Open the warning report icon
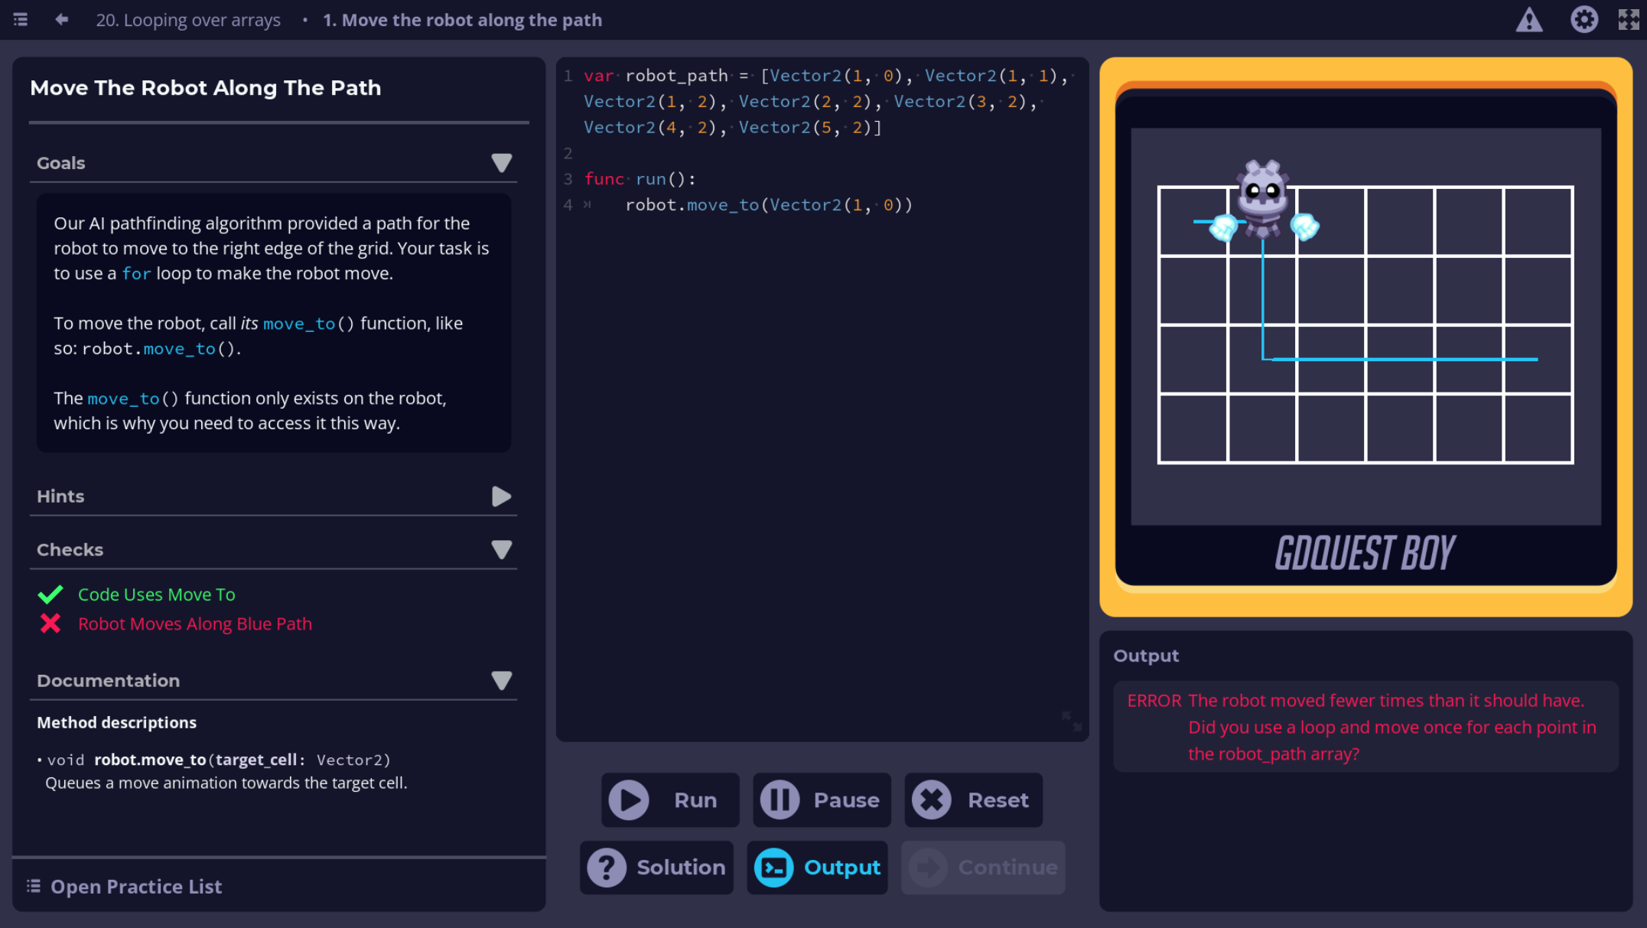1647x928 pixels. [1527, 19]
